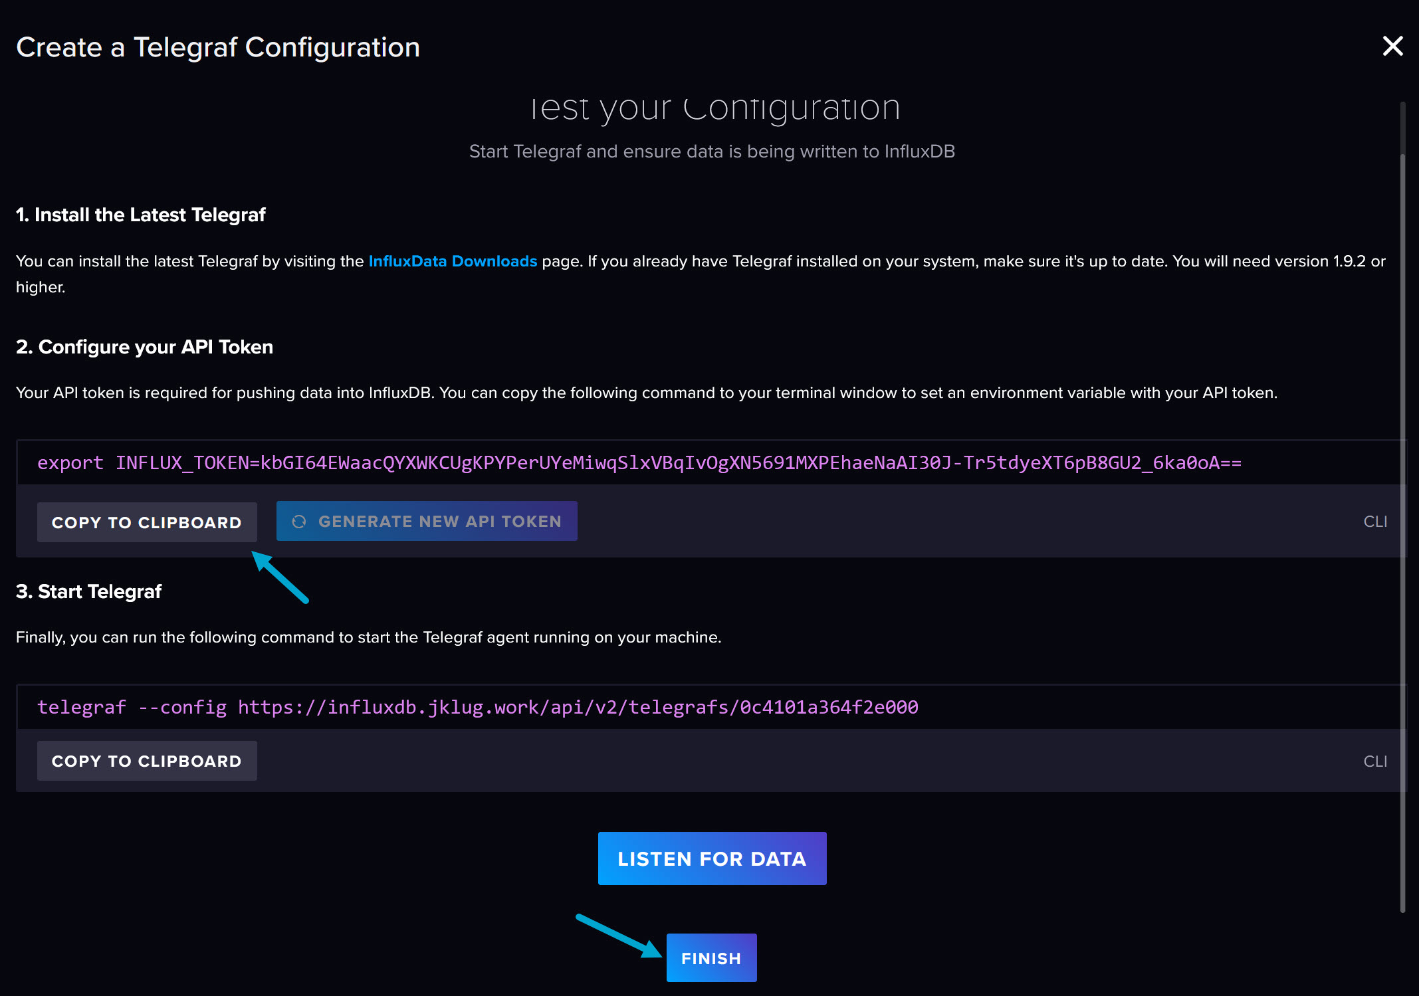Click the export INFLUX_TOKEN code text
The width and height of the screenshot is (1419, 996).
pyautogui.click(x=639, y=462)
